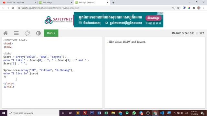The width and height of the screenshot is (207, 116).
Task: Open the volume control in tray
Action: [182, 113]
